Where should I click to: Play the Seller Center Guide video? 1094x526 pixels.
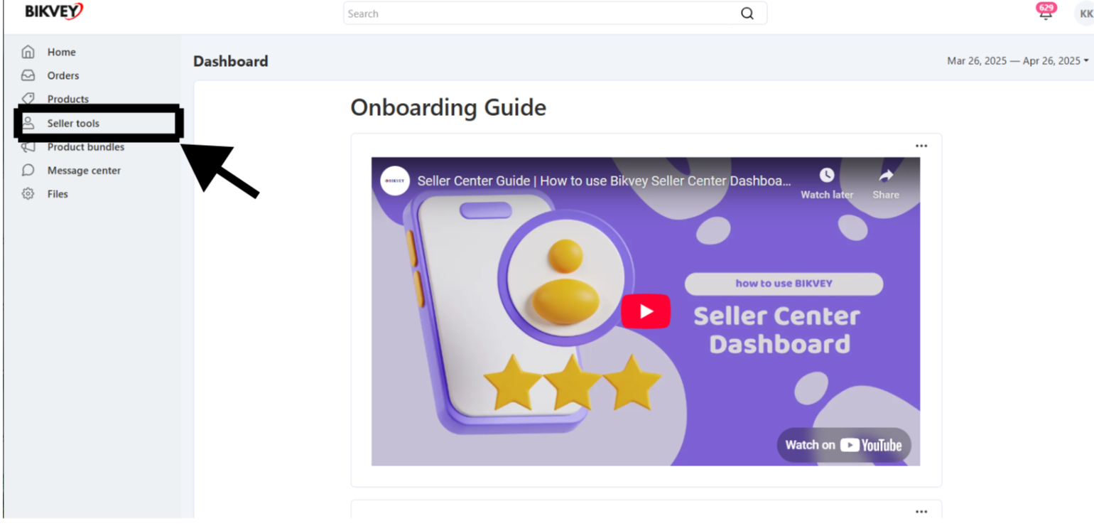click(x=646, y=311)
